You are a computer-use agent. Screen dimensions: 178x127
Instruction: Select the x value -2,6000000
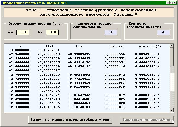point(19,91)
